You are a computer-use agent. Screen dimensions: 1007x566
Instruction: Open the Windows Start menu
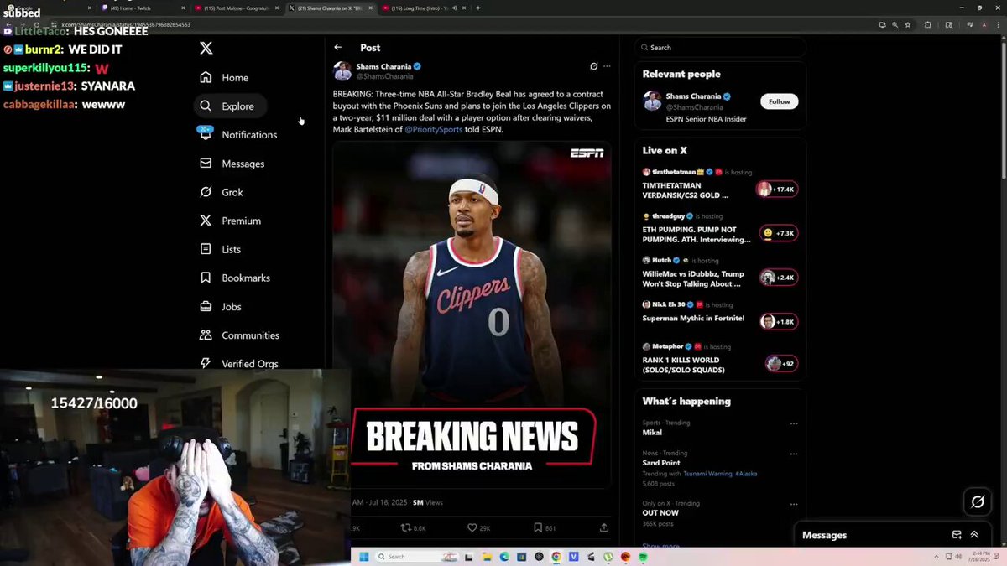(364, 557)
